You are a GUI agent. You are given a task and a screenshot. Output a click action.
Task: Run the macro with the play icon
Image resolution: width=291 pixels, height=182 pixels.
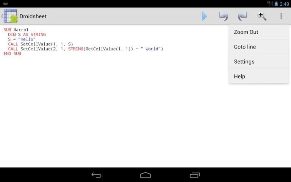(x=204, y=16)
